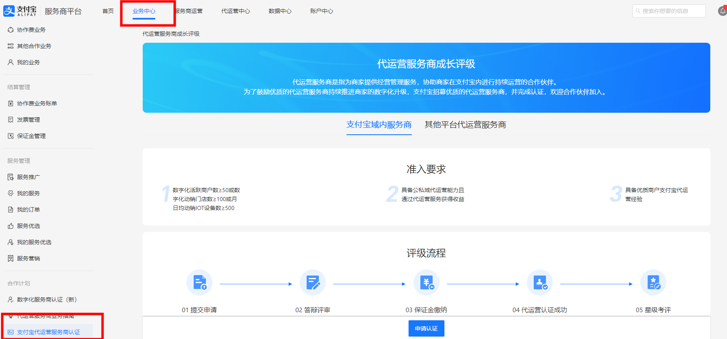Open 账户中心 in top navigation
Screen dimensions: 727x339
tap(322, 11)
